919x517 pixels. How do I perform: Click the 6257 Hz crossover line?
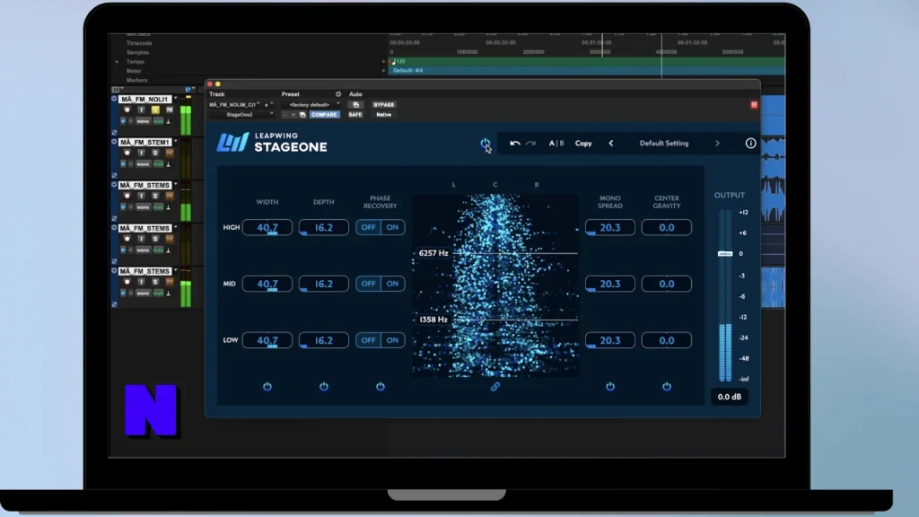(x=516, y=253)
